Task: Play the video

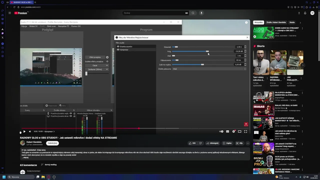Action: tap(24, 131)
